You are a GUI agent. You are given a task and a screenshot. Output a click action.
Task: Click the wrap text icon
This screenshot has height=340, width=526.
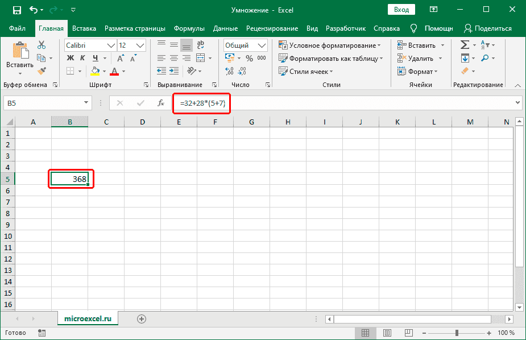point(200,45)
